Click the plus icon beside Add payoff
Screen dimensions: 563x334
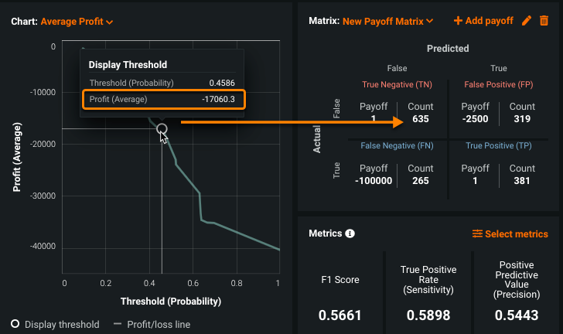point(458,21)
